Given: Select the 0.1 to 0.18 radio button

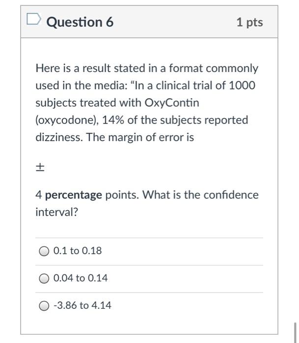Looking at the screenshot, I should coord(44,251).
